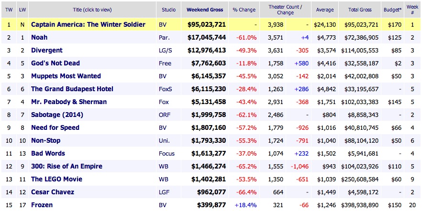Open Captain America: The Winter Soldier link
Viewport: 422px width, 211px height.
click(88, 24)
